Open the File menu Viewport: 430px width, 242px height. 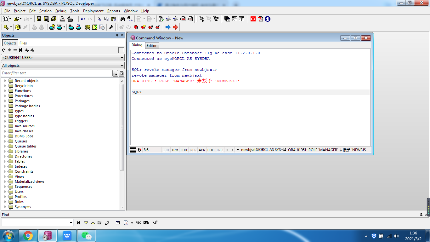click(x=7, y=11)
